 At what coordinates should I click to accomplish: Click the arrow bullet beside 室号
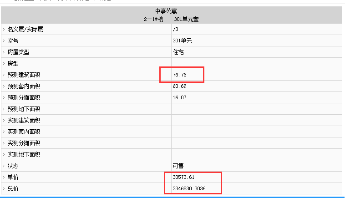[x=4, y=41]
